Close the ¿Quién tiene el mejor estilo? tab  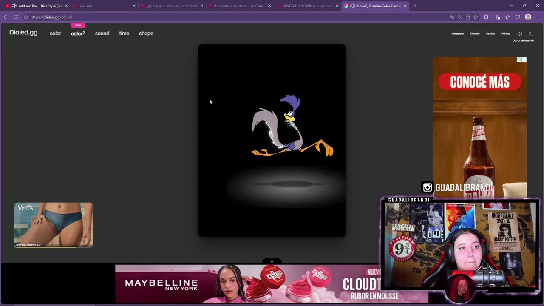(201, 6)
